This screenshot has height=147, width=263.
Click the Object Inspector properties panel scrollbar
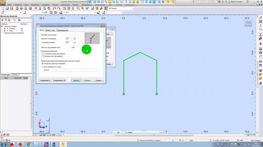(x=31, y=103)
